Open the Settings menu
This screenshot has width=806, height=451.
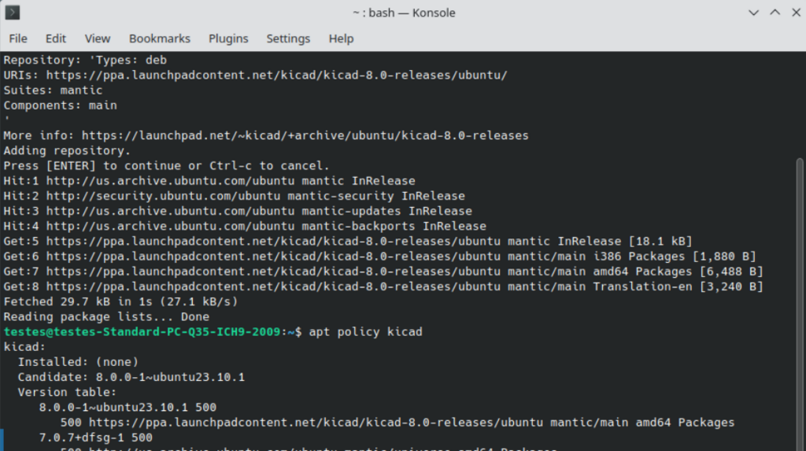tap(288, 39)
